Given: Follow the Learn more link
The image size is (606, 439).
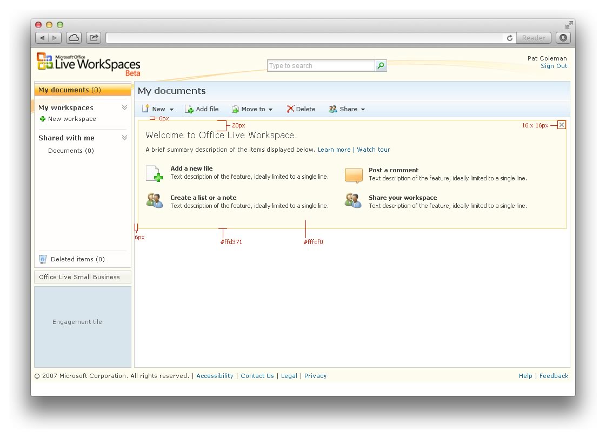Looking at the screenshot, I should tap(334, 150).
